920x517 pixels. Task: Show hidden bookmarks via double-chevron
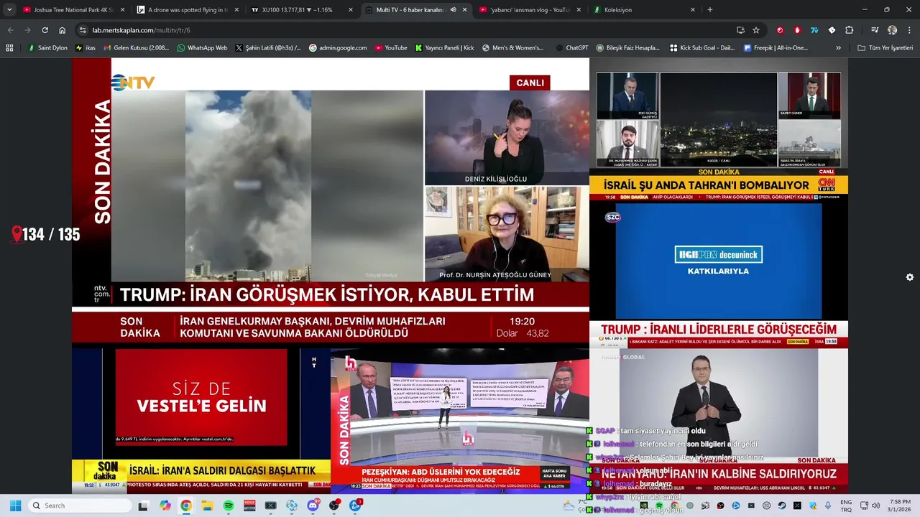pos(838,48)
